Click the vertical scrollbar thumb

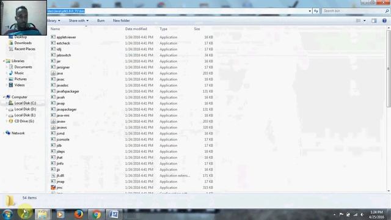point(389,69)
